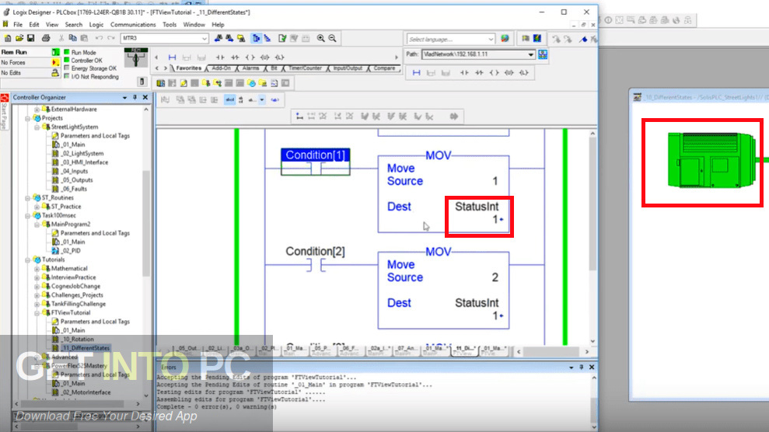Open the Controller Organizer panel options dropdown

[124, 97]
